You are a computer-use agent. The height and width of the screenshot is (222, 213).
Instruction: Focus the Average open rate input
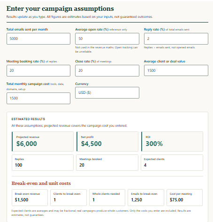pos(107,38)
